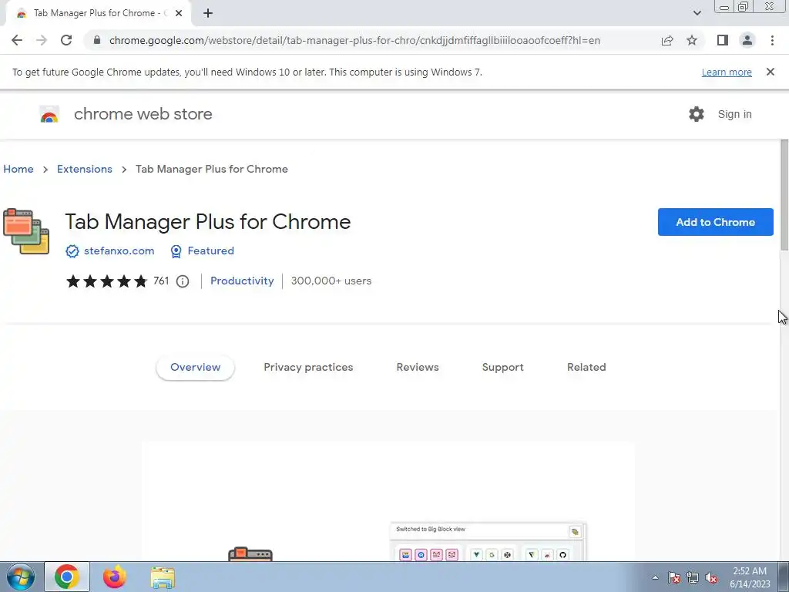
Task: Expand the tab search dropdown arrow
Action: tap(697, 13)
